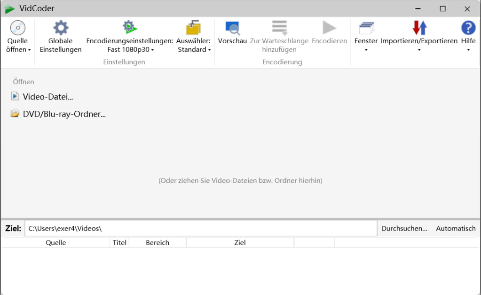This screenshot has width=481, height=295.
Task: Maximize the VidCoder window
Action: pyautogui.click(x=442, y=8)
